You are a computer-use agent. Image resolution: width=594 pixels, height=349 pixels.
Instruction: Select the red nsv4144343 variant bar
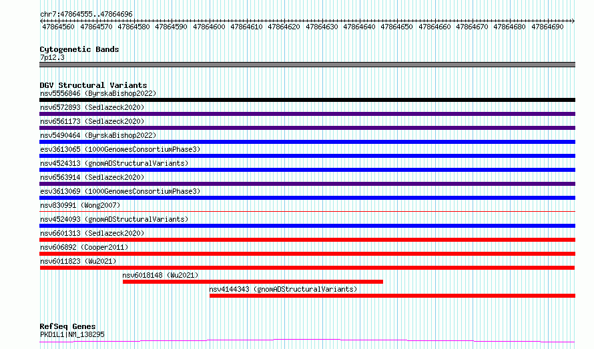click(x=392, y=296)
